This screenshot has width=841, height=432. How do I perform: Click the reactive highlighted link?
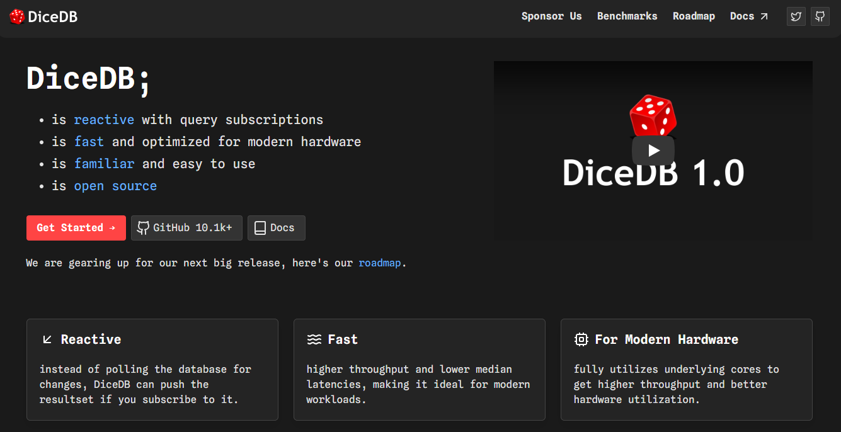tap(104, 120)
